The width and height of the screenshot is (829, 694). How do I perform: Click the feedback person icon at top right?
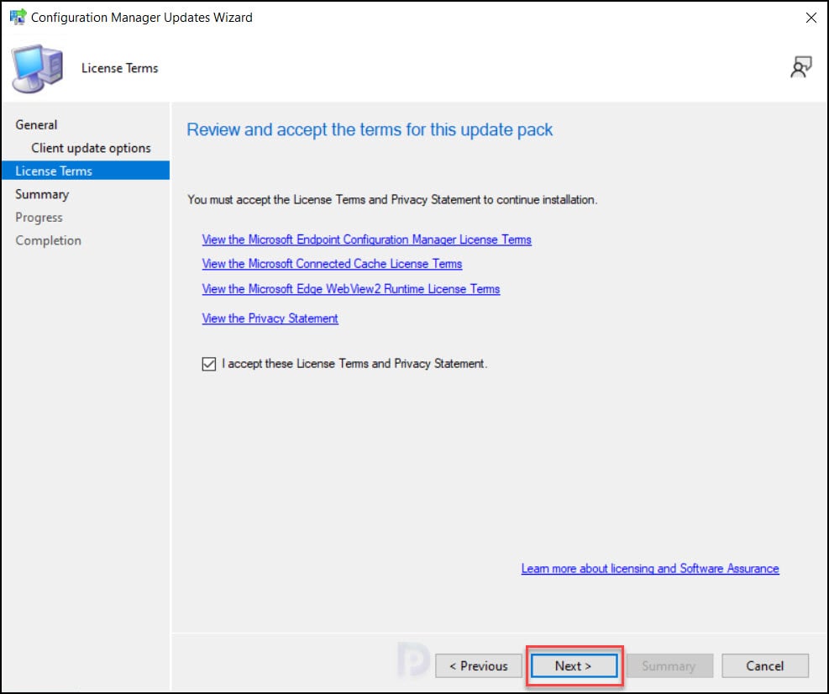[801, 68]
